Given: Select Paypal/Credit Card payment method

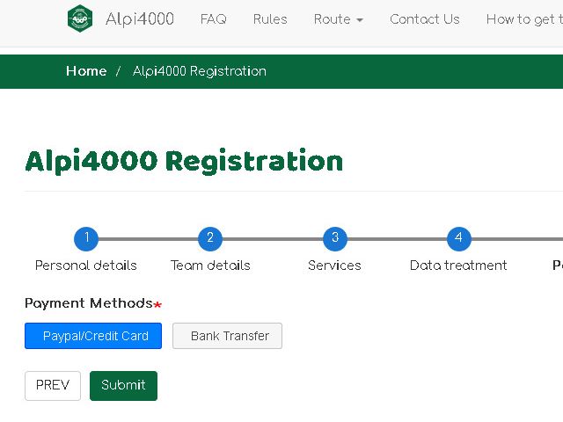Looking at the screenshot, I should pos(93,336).
